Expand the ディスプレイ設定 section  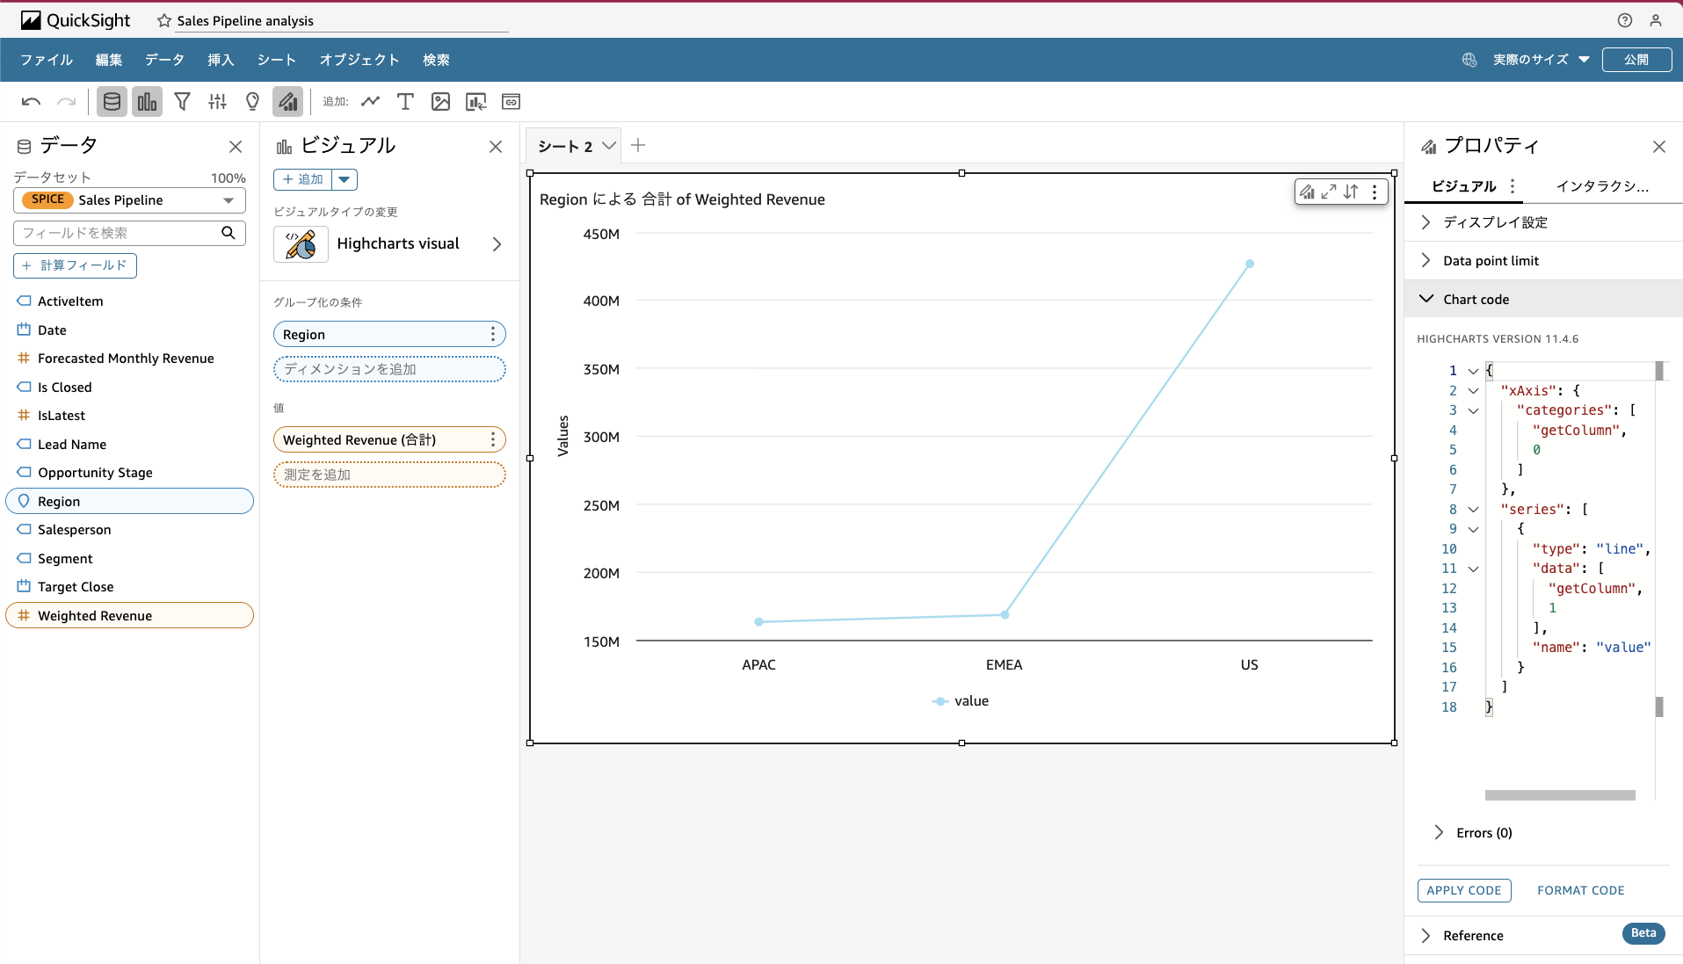(x=1543, y=222)
